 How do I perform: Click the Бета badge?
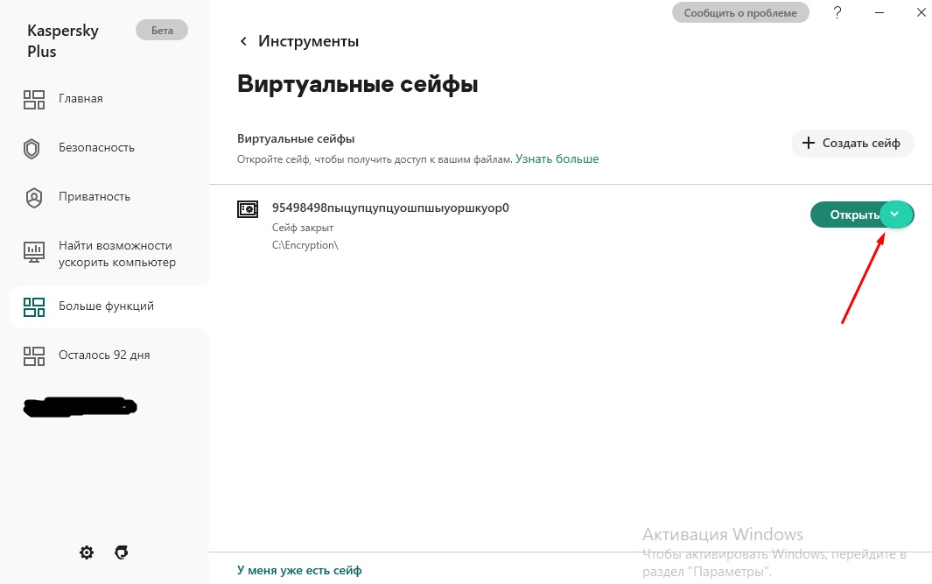point(162,31)
